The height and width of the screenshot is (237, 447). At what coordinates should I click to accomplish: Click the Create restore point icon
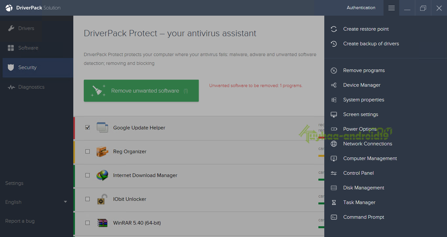[334, 29]
